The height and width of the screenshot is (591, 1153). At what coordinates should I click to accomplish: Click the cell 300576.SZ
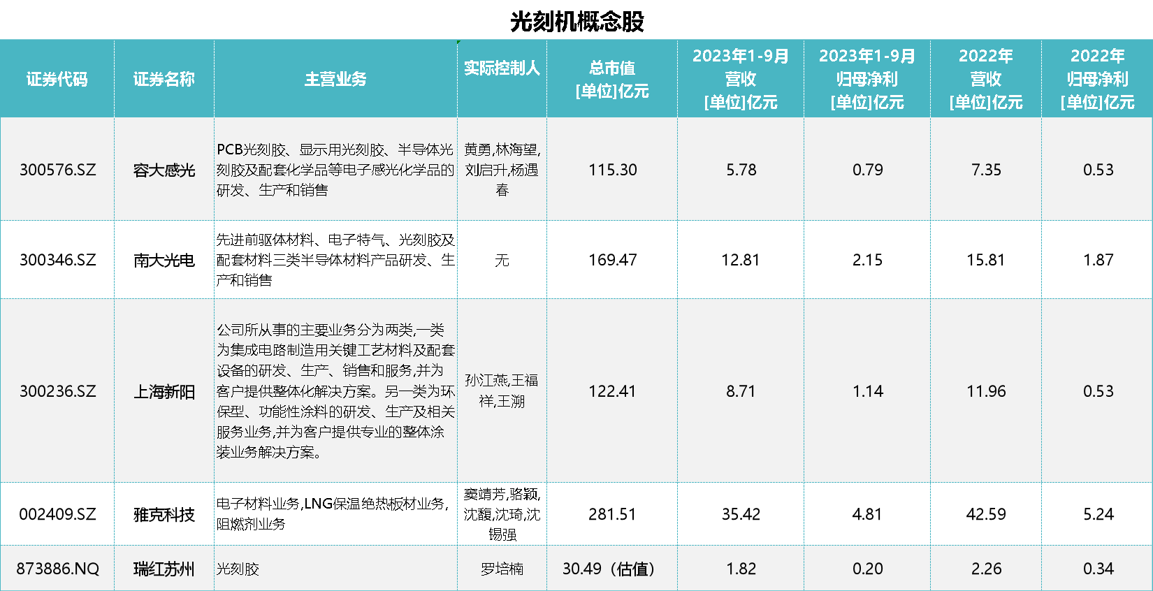pyautogui.click(x=57, y=170)
